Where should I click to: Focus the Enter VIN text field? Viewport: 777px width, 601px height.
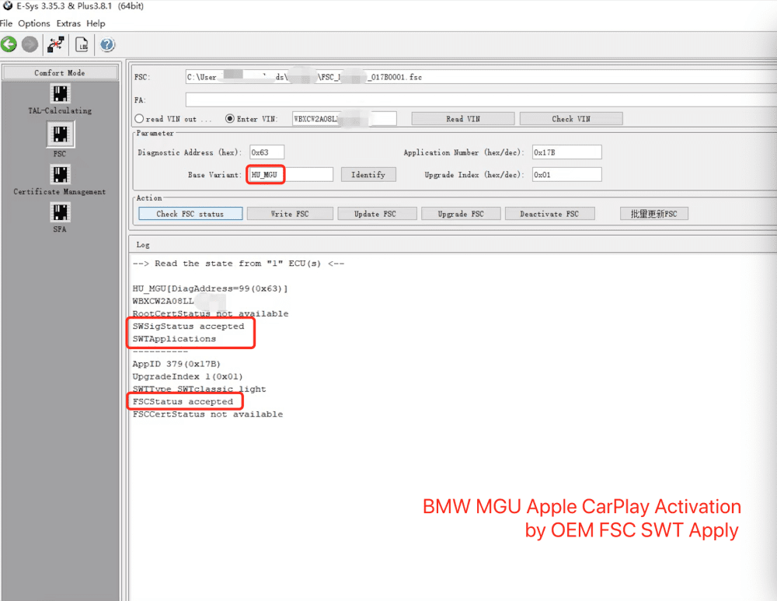click(x=344, y=119)
